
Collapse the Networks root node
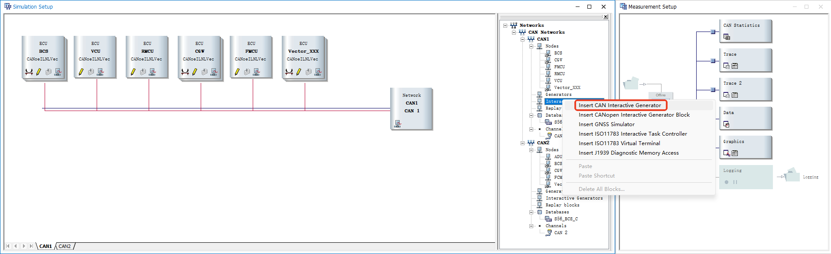[x=505, y=25]
